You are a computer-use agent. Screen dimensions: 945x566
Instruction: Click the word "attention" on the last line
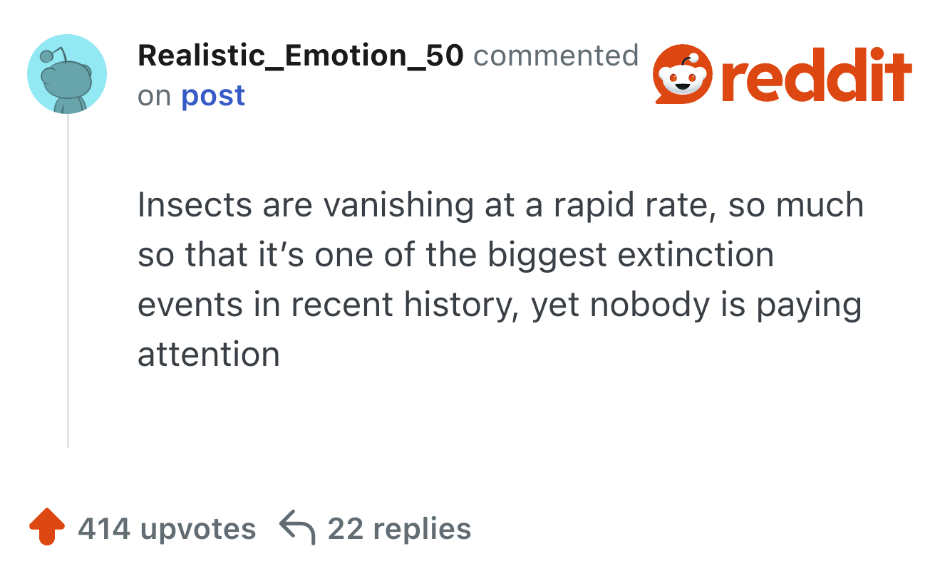[x=208, y=355]
